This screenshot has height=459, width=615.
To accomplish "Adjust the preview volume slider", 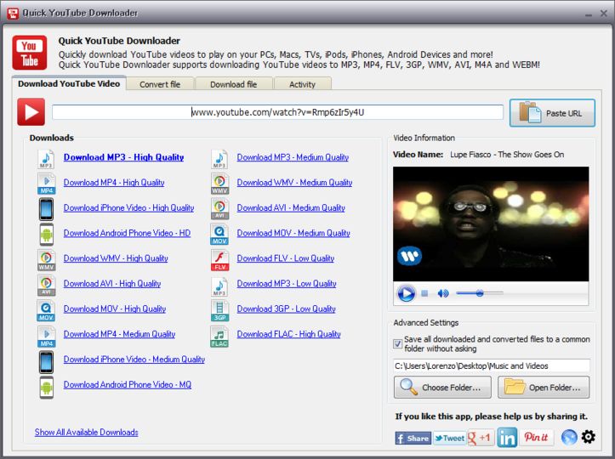I will pos(480,293).
